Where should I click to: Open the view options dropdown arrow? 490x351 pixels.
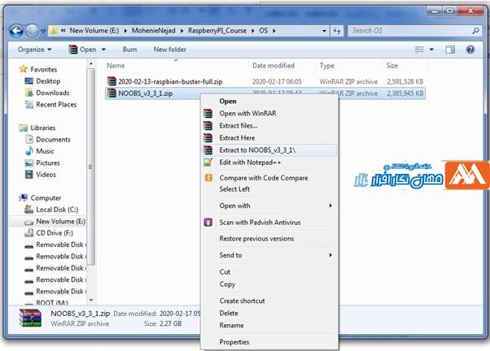coord(431,50)
